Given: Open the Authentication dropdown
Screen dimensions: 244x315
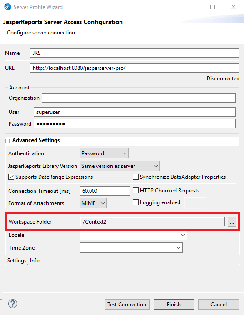Looking at the screenshot, I should [x=104, y=153].
